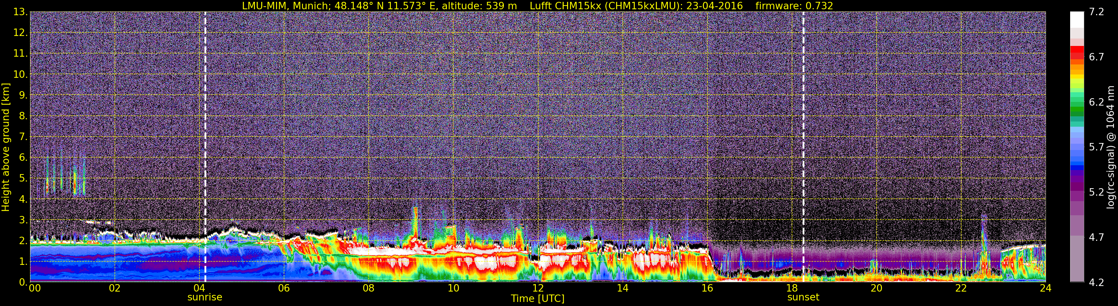Click the height axis tick label '2.'
The width and height of the screenshot is (1118, 306).
click(x=23, y=241)
